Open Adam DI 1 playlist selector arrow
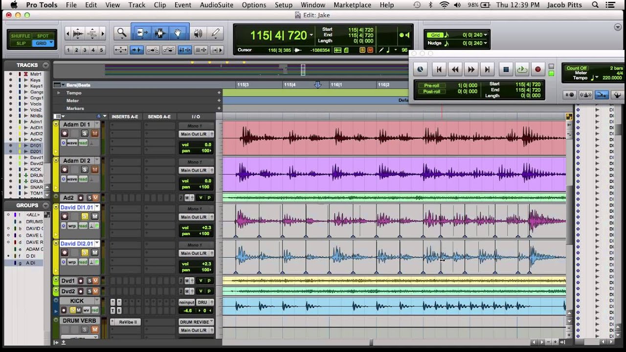626x352 pixels. point(96,124)
